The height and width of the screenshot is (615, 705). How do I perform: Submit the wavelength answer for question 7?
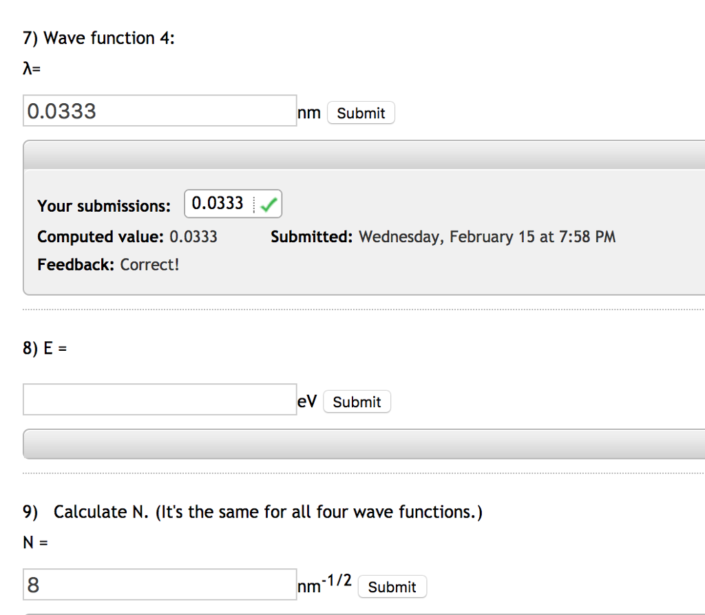coord(361,112)
